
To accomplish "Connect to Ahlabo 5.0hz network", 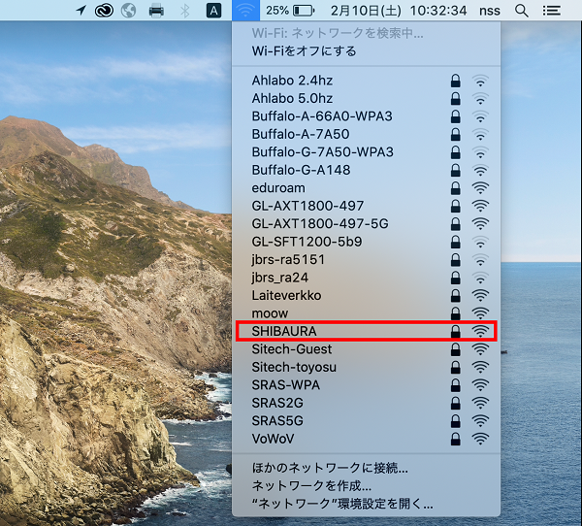I will (x=367, y=98).
